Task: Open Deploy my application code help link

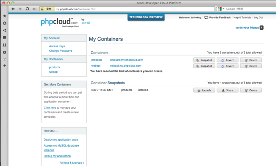Action: [x=61, y=139]
